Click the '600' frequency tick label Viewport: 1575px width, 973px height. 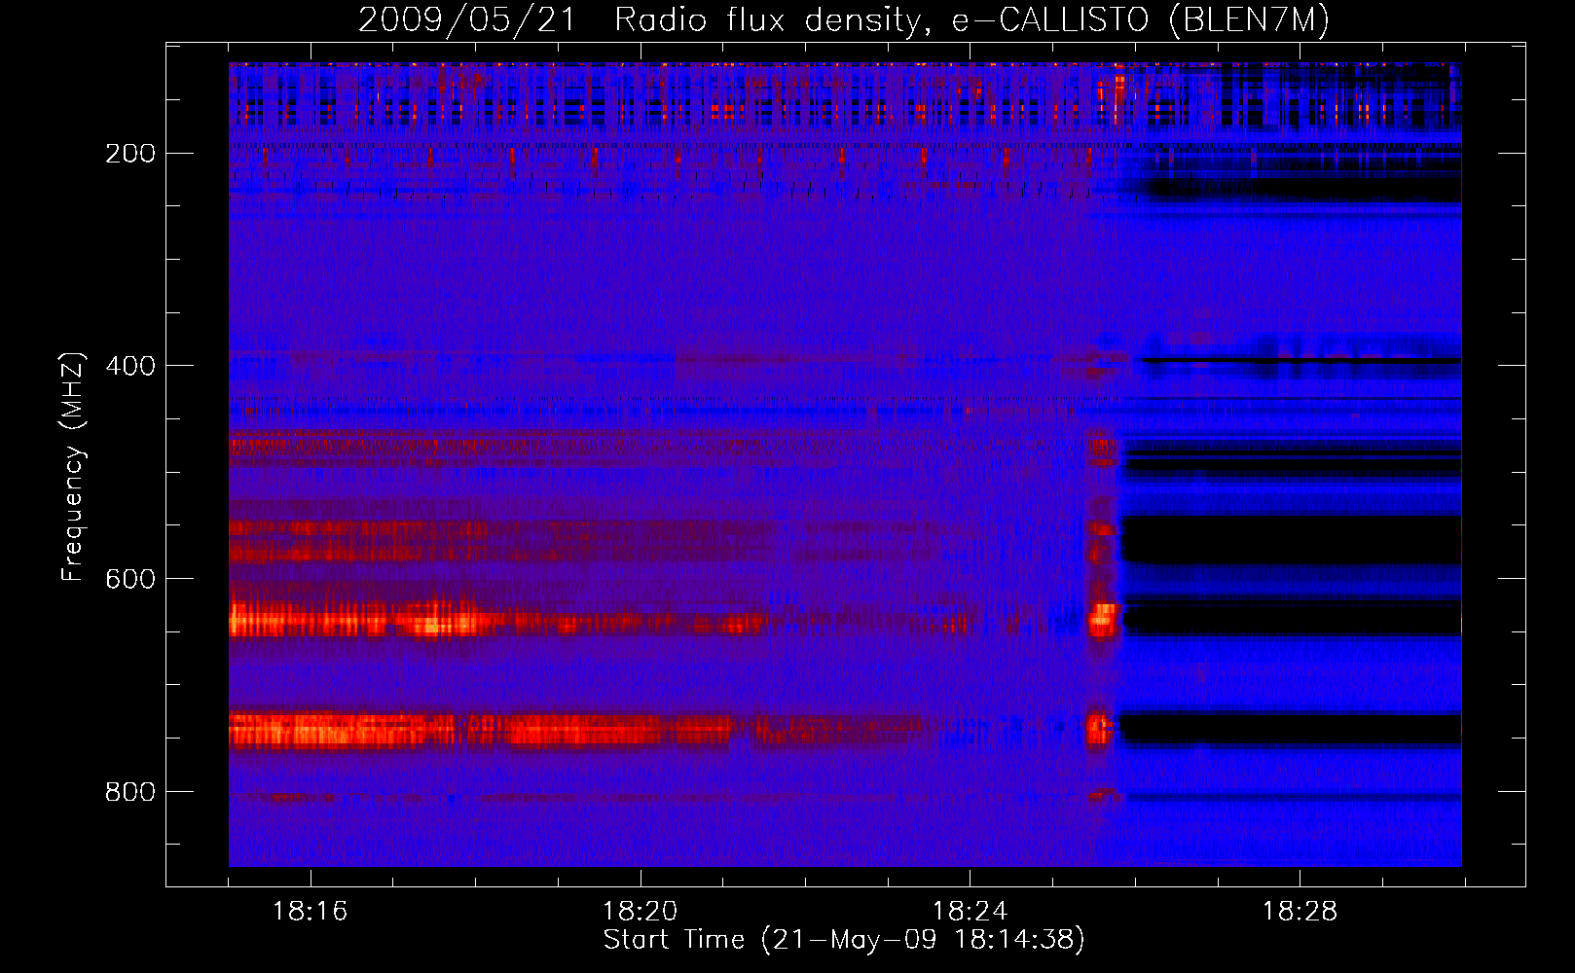[130, 579]
